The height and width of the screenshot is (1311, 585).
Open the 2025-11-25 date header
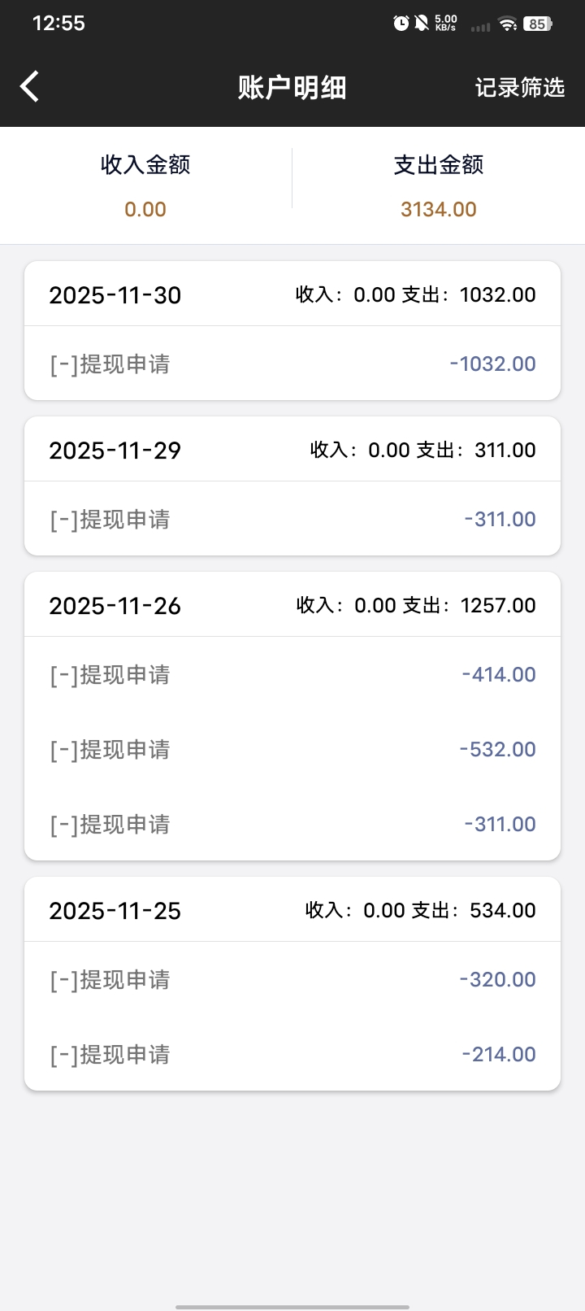tap(292, 910)
